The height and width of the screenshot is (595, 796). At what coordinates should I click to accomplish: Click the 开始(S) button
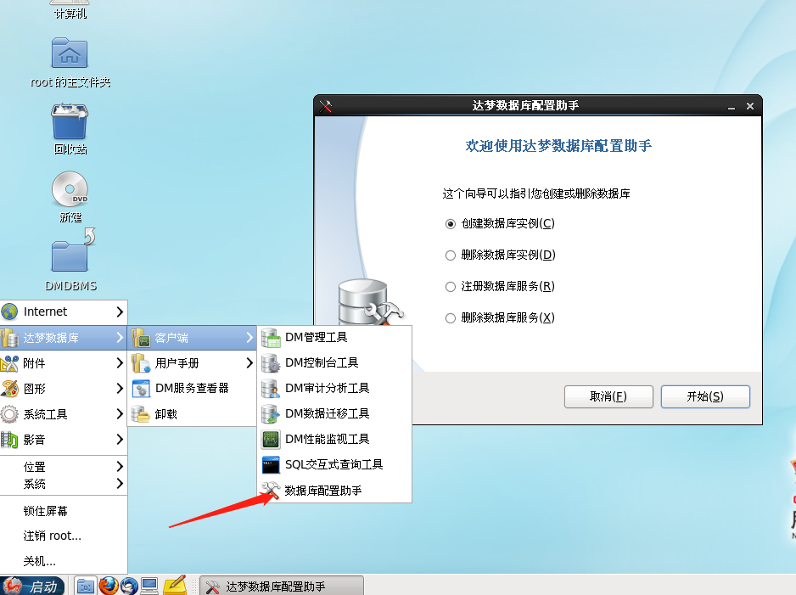(705, 396)
